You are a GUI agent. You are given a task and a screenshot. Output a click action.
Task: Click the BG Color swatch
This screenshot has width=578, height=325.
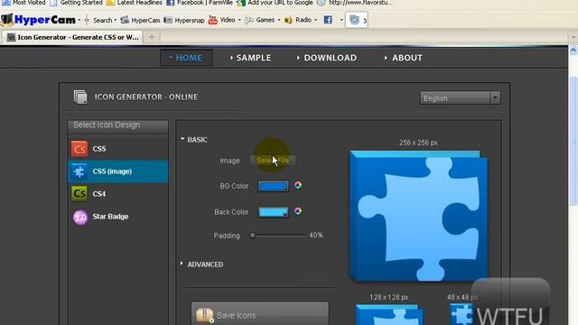[273, 186]
